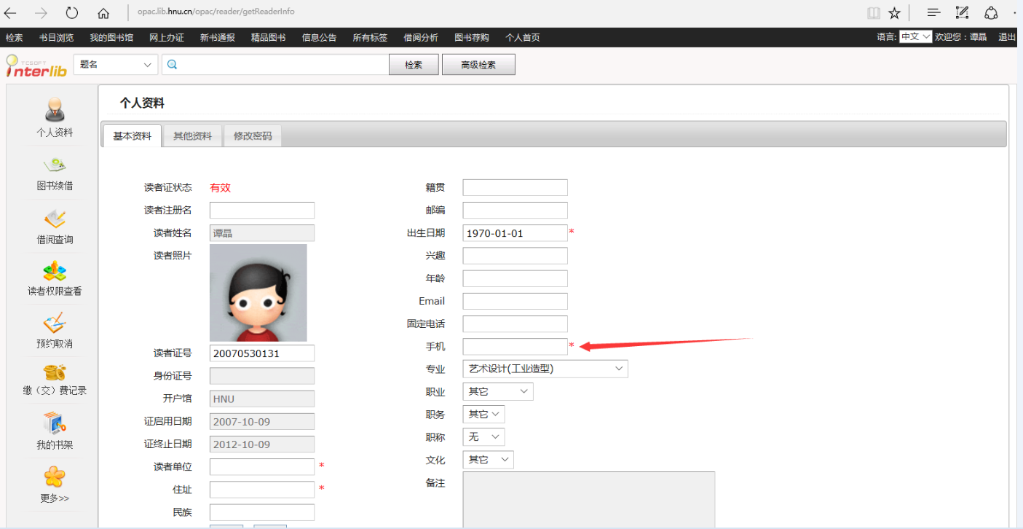The height and width of the screenshot is (529, 1023).
Task: Open the 借阅查询 sidebar icon
Action: point(55,219)
